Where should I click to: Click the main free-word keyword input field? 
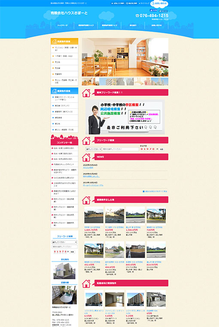click(x=120, y=149)
